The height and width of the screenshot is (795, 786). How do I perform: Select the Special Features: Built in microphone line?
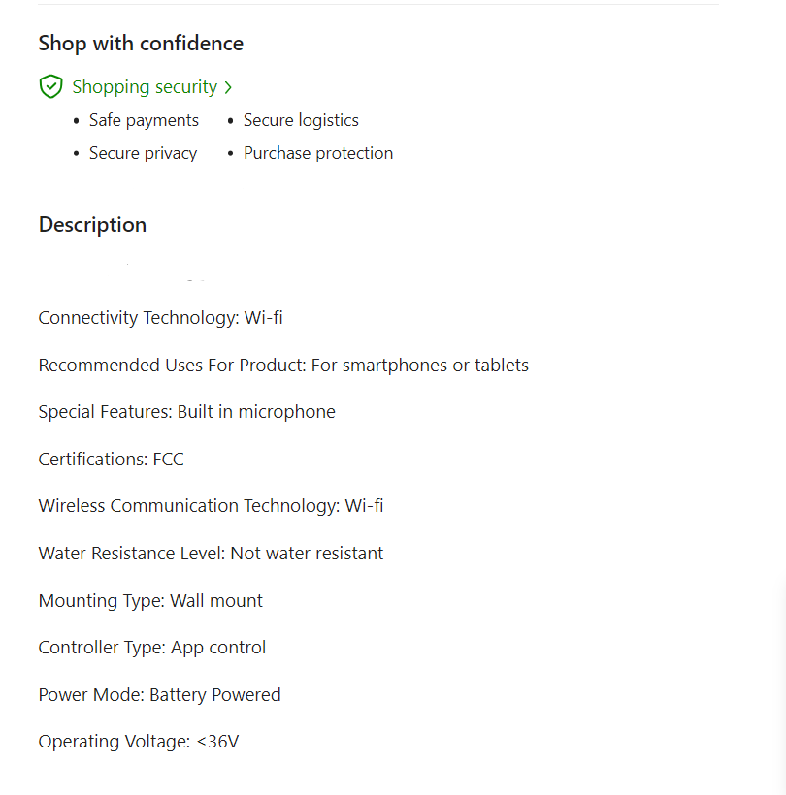click(186, 412)
